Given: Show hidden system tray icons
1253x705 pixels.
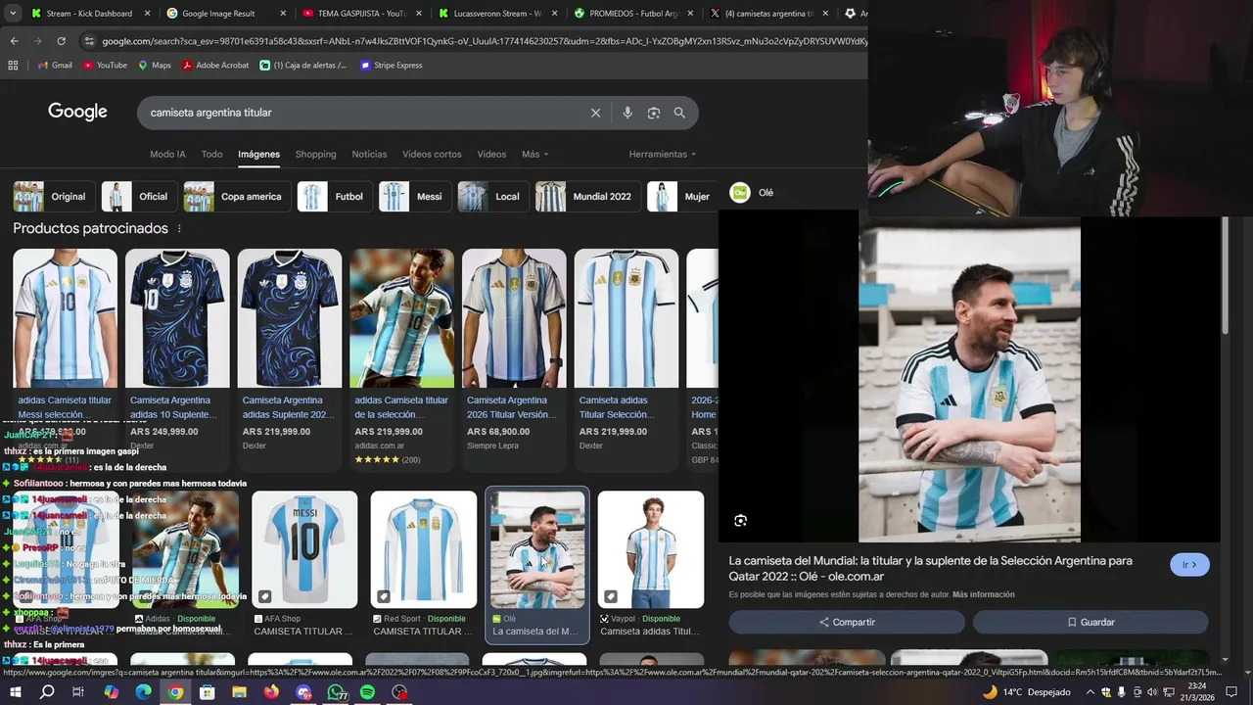Looking at the screenshot, I should [1091, 692].
